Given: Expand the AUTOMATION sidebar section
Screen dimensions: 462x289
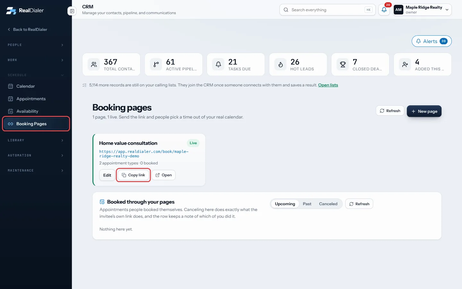Looking at the screenshot, I should [x=36, y=155].
